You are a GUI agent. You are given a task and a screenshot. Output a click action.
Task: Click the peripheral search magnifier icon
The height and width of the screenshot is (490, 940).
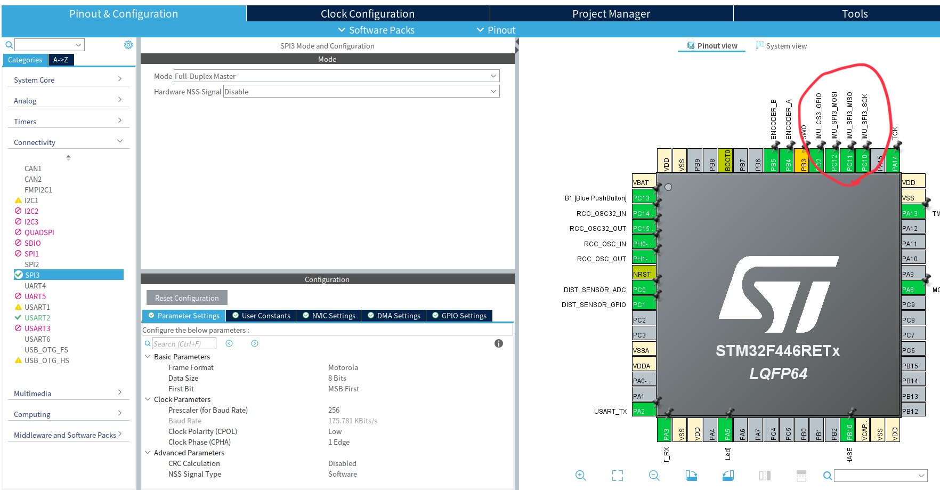(x=9, y=45)
